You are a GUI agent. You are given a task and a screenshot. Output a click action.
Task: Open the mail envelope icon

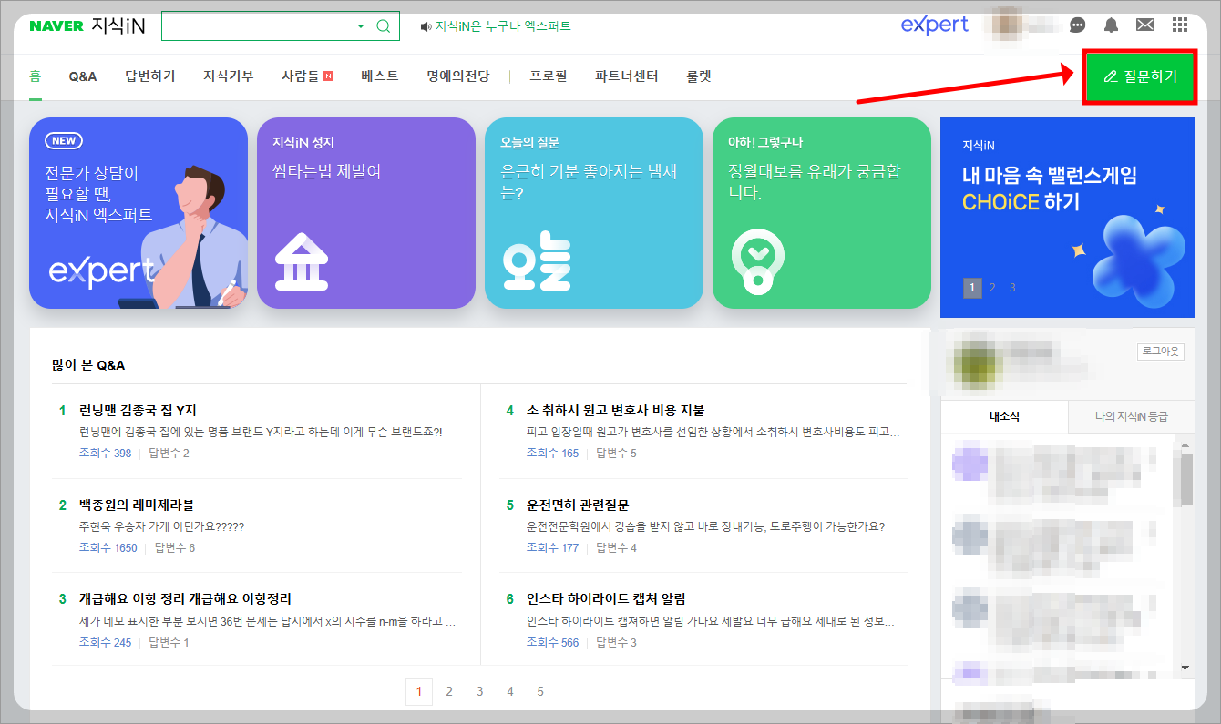pos(1145,25)
